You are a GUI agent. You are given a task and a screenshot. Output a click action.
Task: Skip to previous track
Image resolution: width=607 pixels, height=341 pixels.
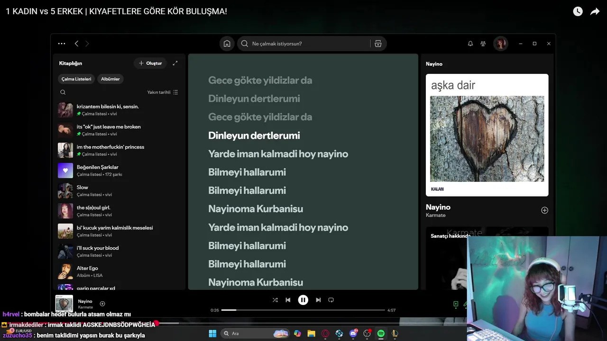coord(288,300)
